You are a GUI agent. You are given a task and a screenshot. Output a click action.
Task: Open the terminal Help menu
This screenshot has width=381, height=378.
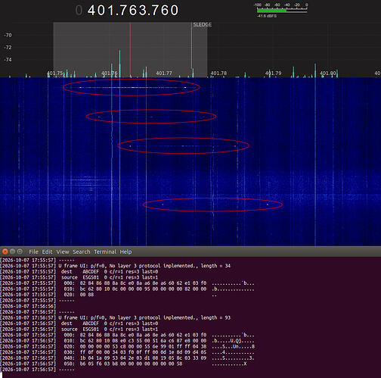click(x=125, y=251)
